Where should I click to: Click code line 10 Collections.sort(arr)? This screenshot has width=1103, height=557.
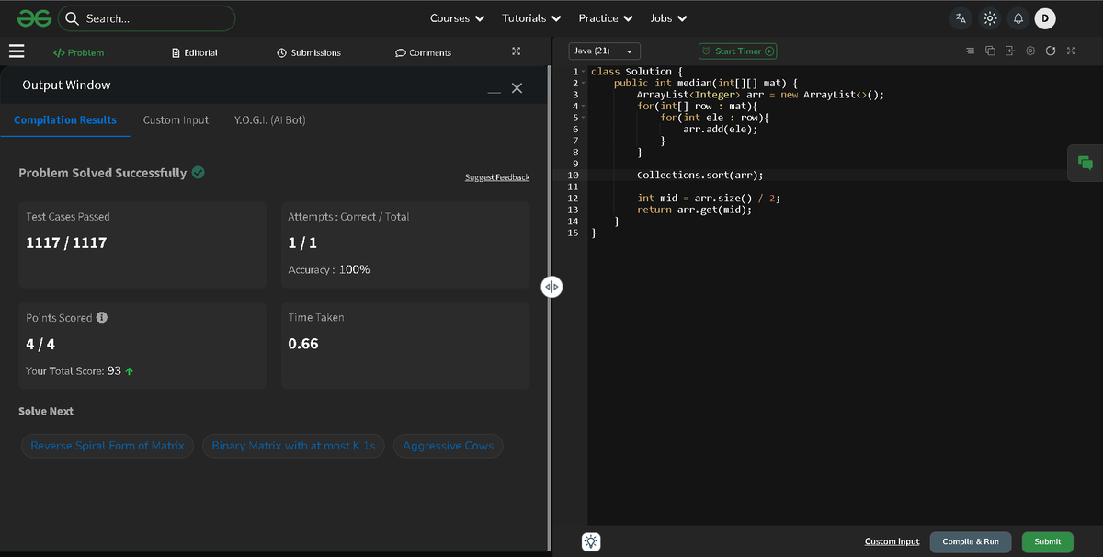pos(700,175)
